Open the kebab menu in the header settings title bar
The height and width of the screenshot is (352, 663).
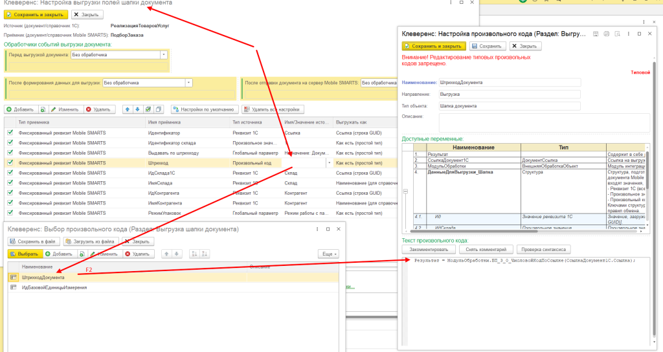[x=451, y=3]
